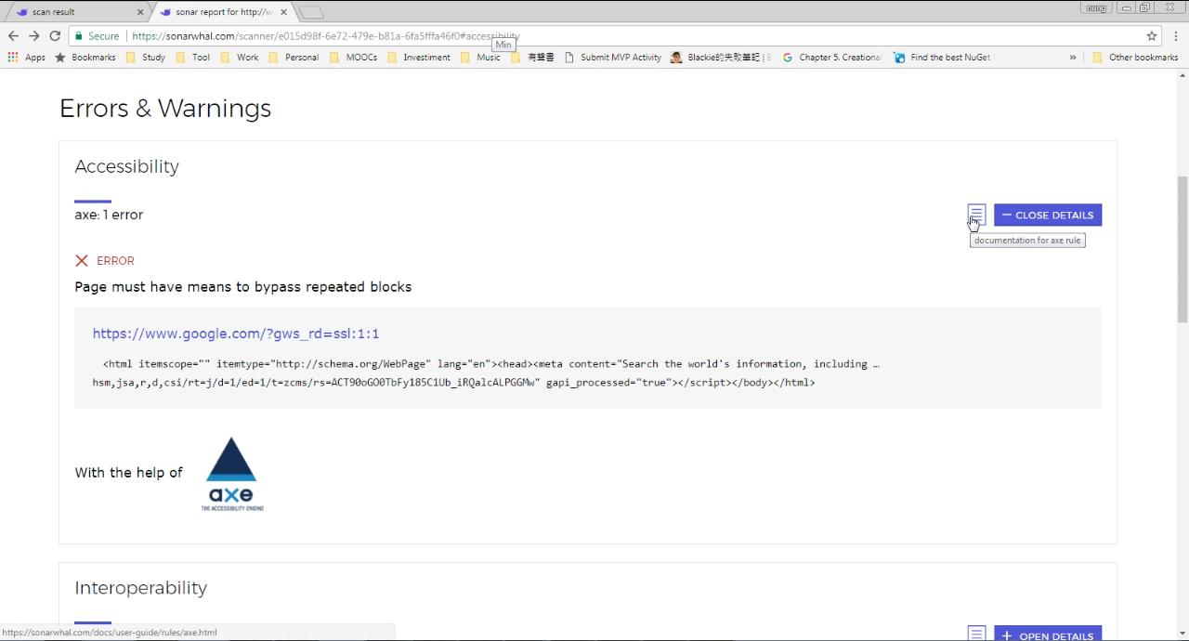The image size is (1189, 641).
Task: Open the Investiment bookmark folder
Action: click(419, 58)
